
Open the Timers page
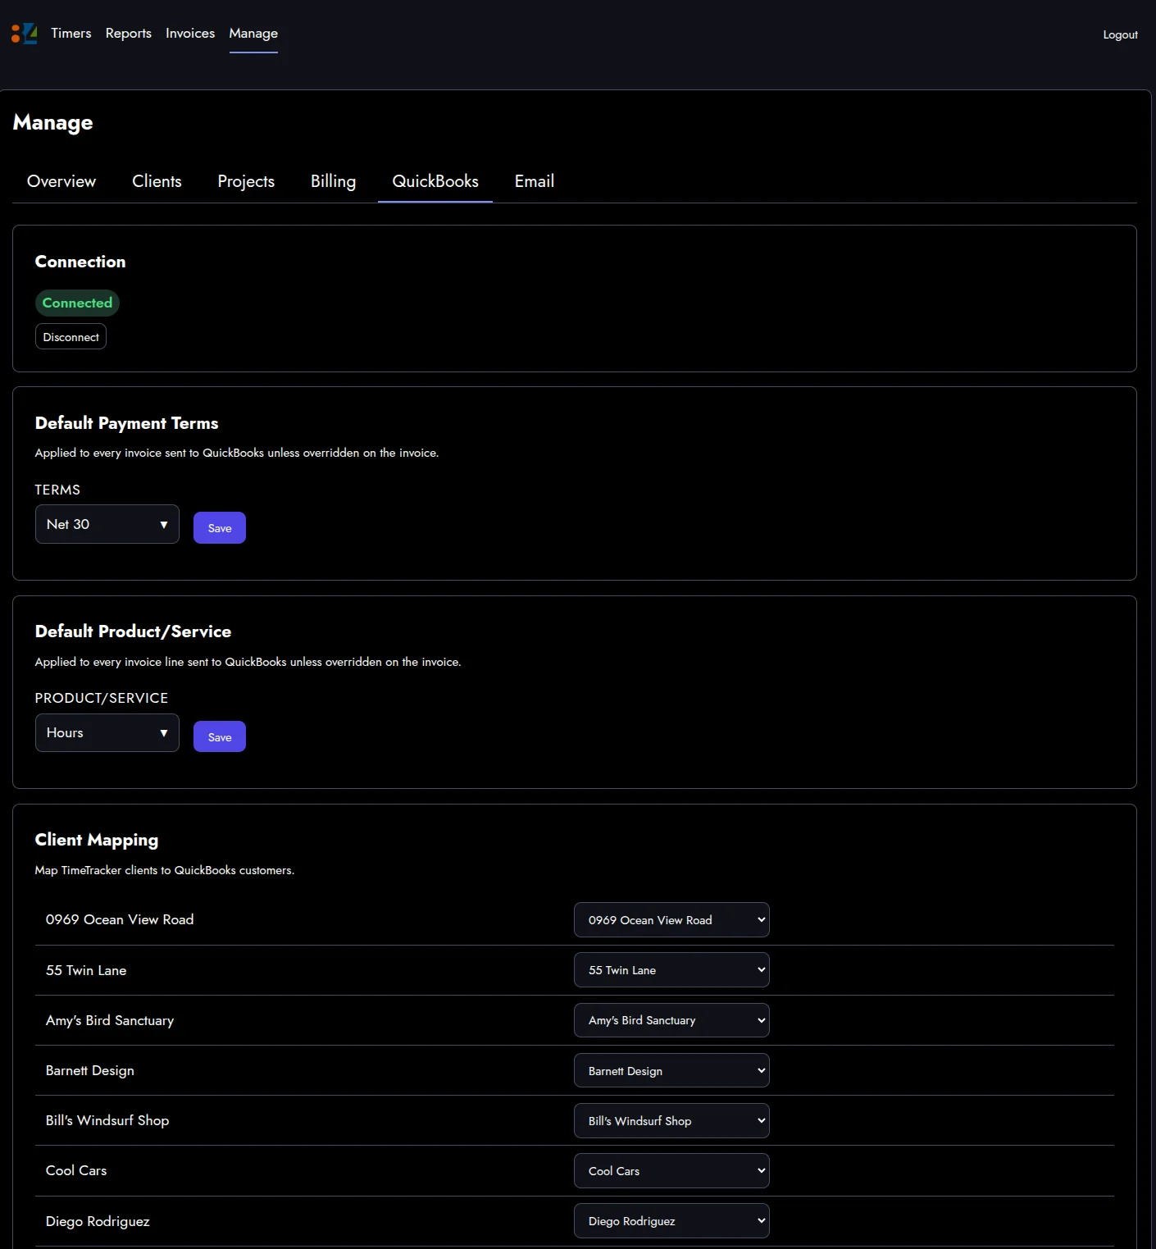71,34
